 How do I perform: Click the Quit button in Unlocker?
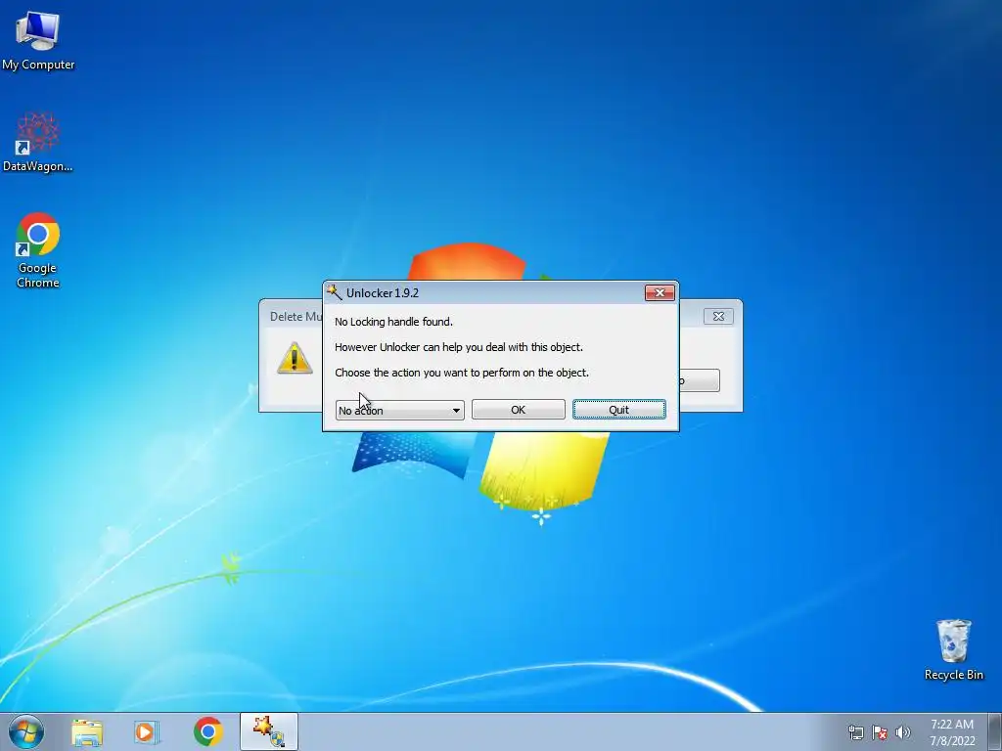[618, 410]
